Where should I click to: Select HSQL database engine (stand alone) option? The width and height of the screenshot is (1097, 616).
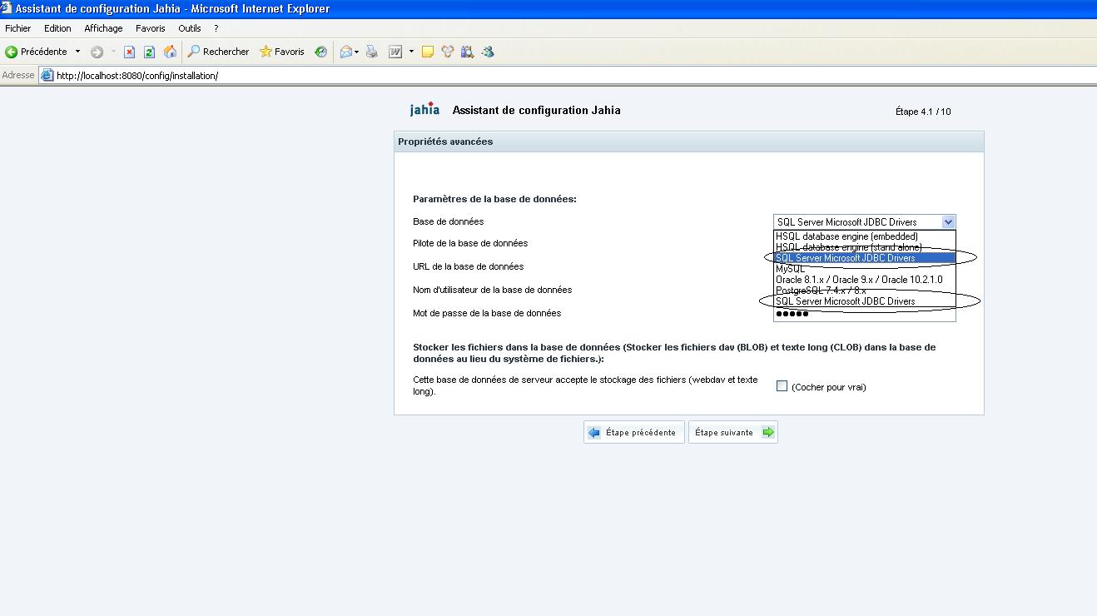click(864, 247)
